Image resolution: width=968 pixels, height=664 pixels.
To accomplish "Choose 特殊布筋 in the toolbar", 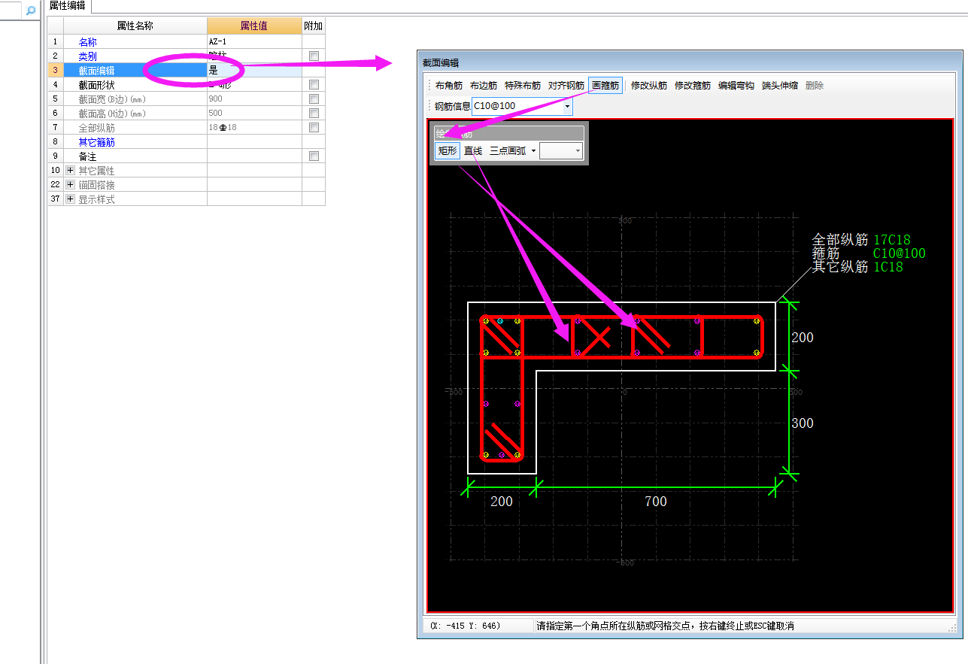I will coord(523,86).
